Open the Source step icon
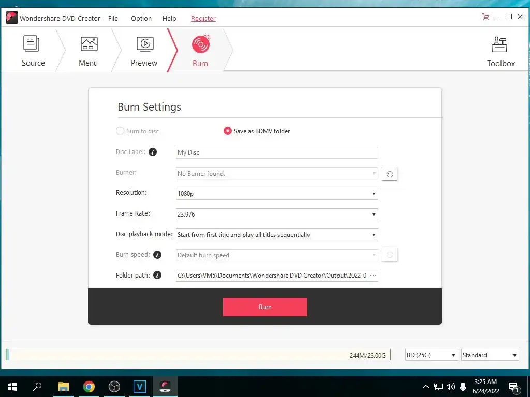 [32, 43]
